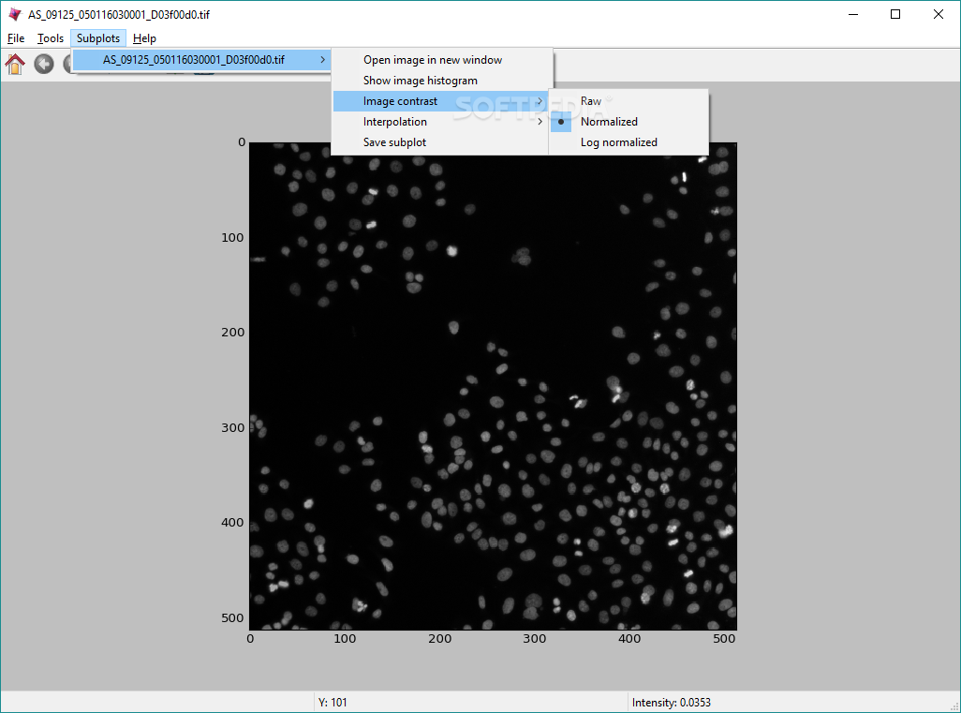Choose Show image histogram
This screenshot has width=961, height=713.
(440, 81)
